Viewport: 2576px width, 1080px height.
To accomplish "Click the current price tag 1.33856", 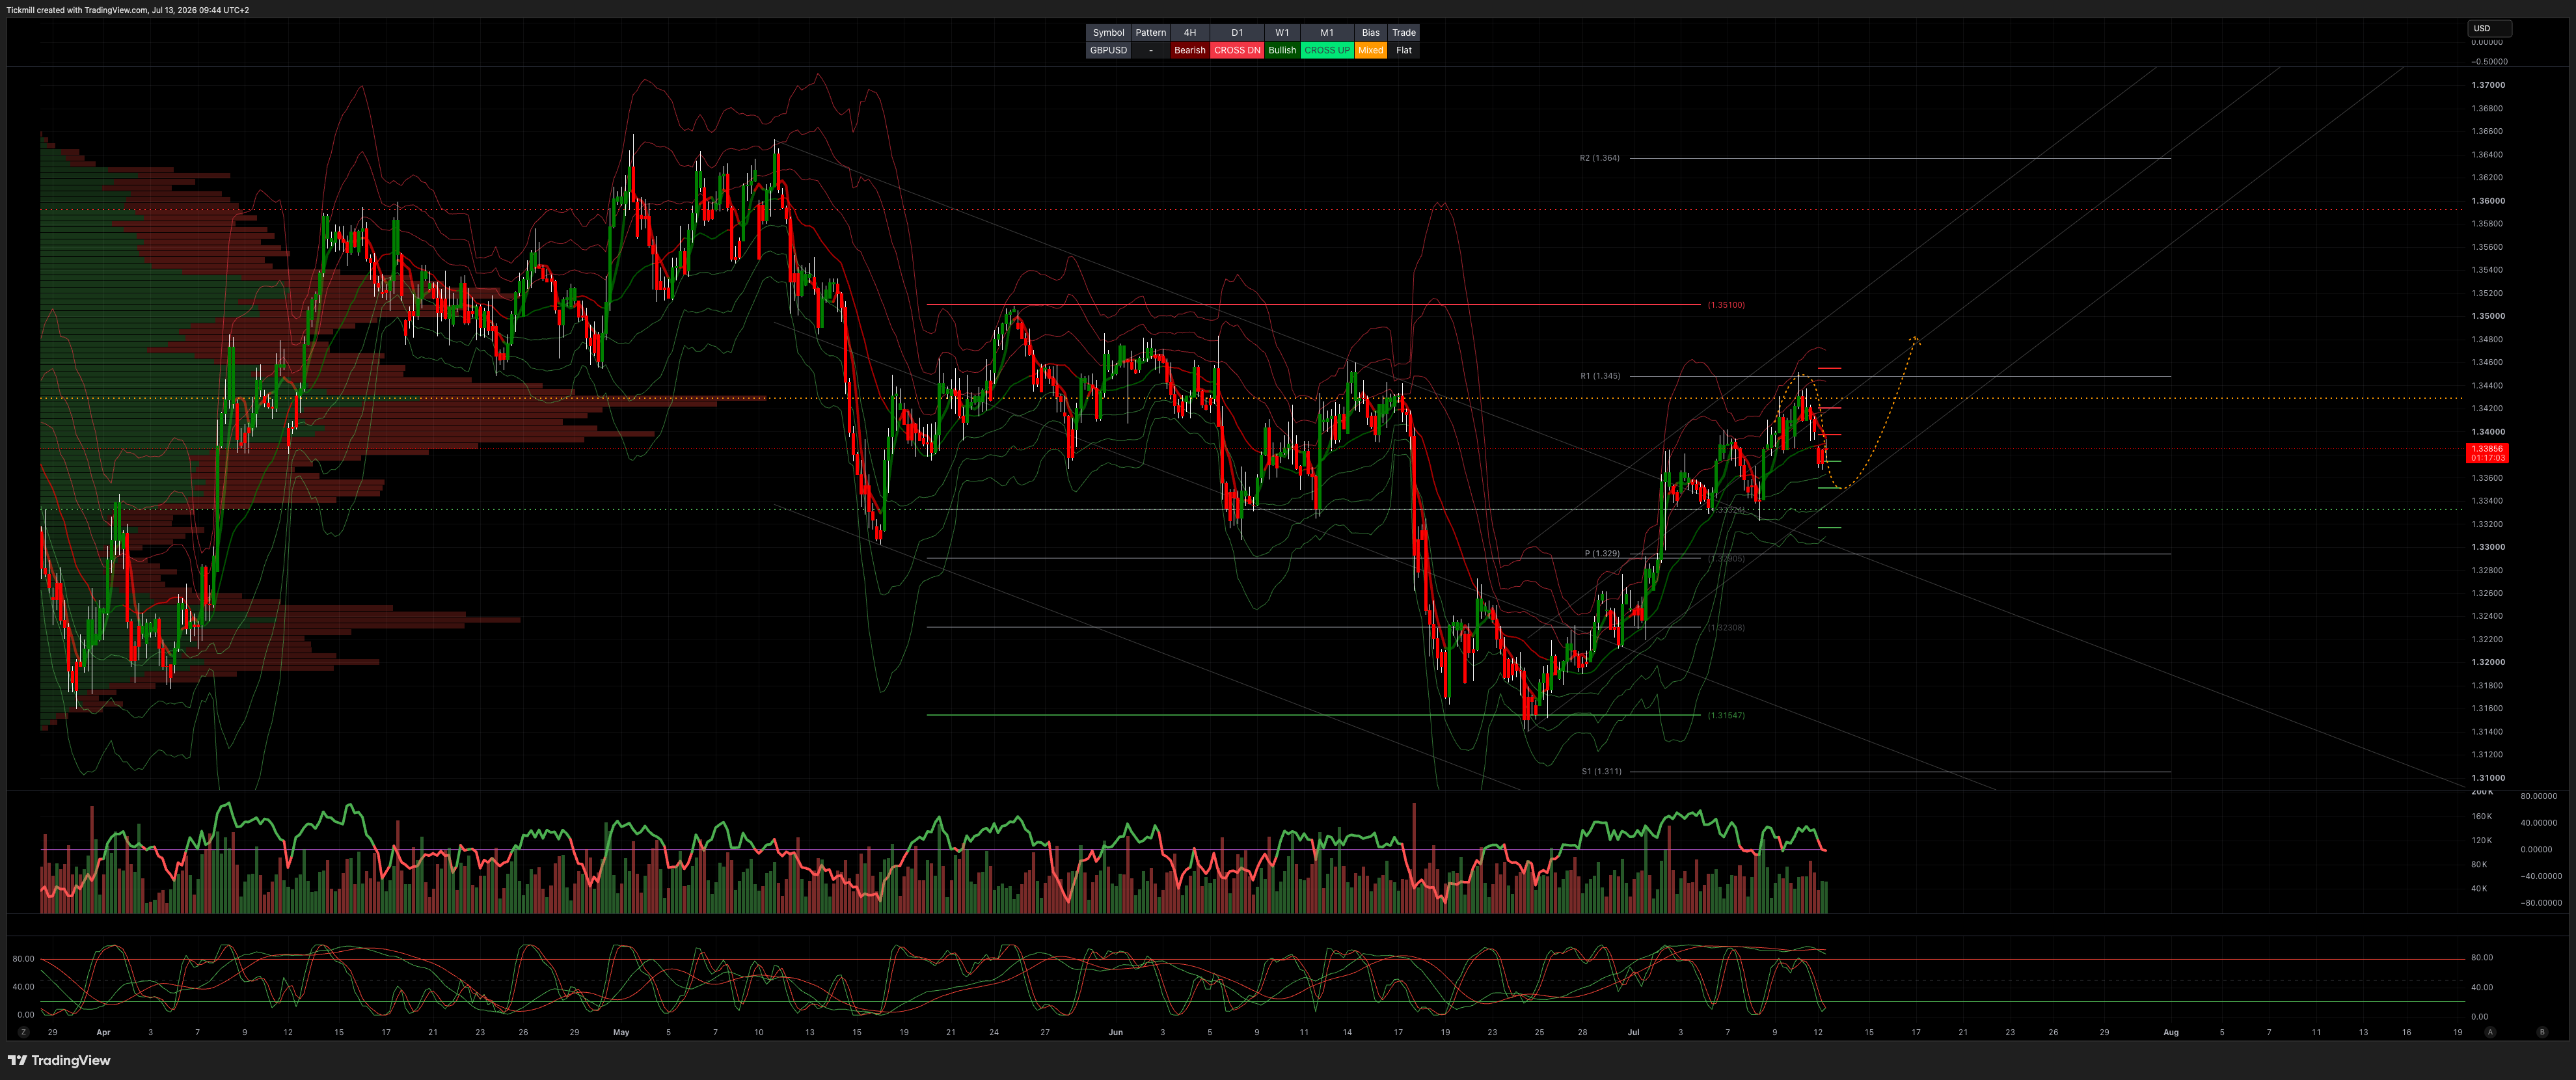I will [2488, 453].
